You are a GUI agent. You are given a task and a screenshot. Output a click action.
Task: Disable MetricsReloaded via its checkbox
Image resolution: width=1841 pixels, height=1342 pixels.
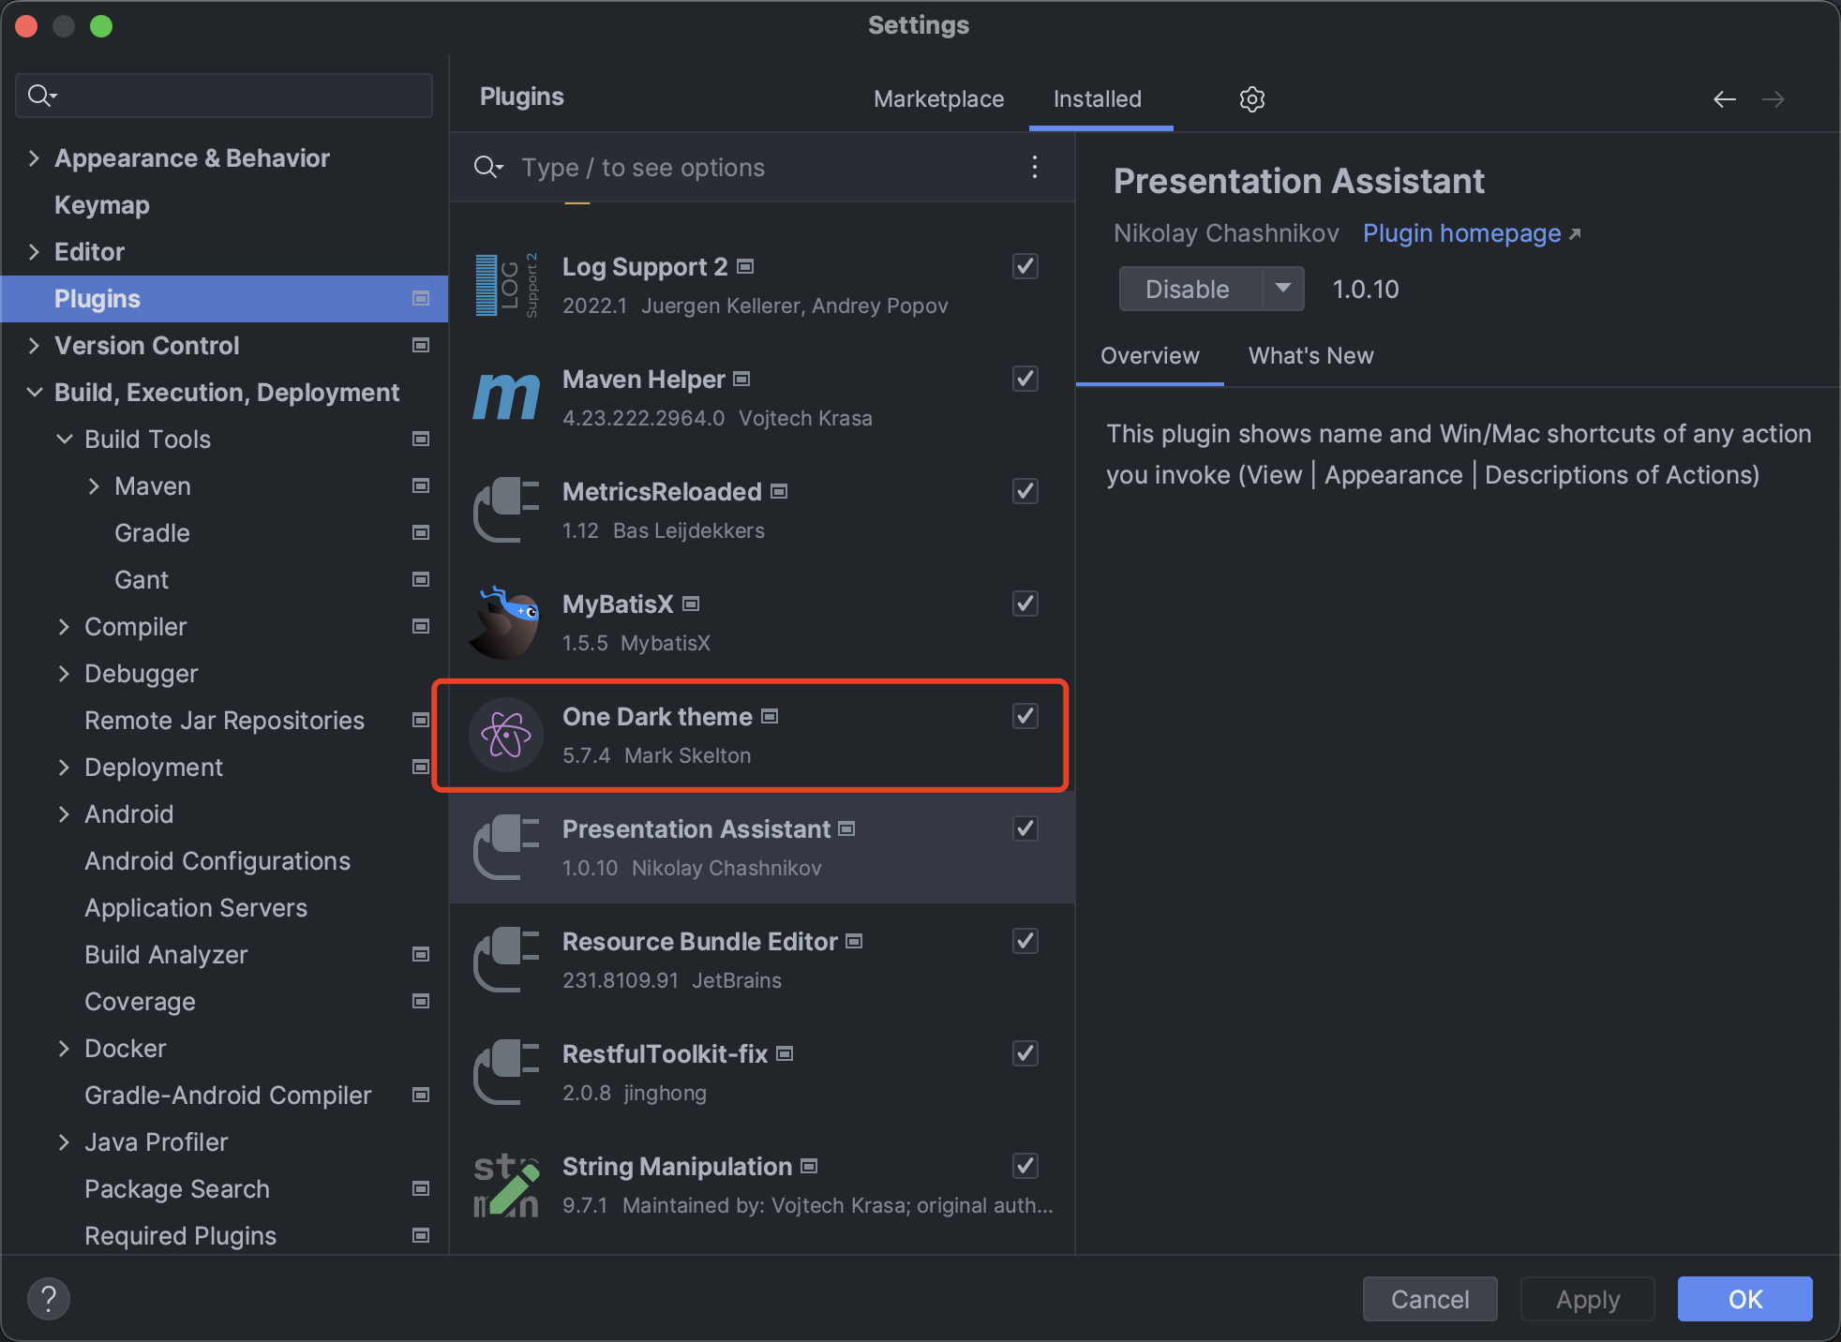pos(1025,491)
